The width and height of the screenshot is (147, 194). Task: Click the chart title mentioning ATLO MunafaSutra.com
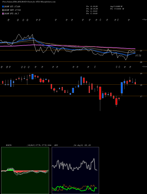29,2
